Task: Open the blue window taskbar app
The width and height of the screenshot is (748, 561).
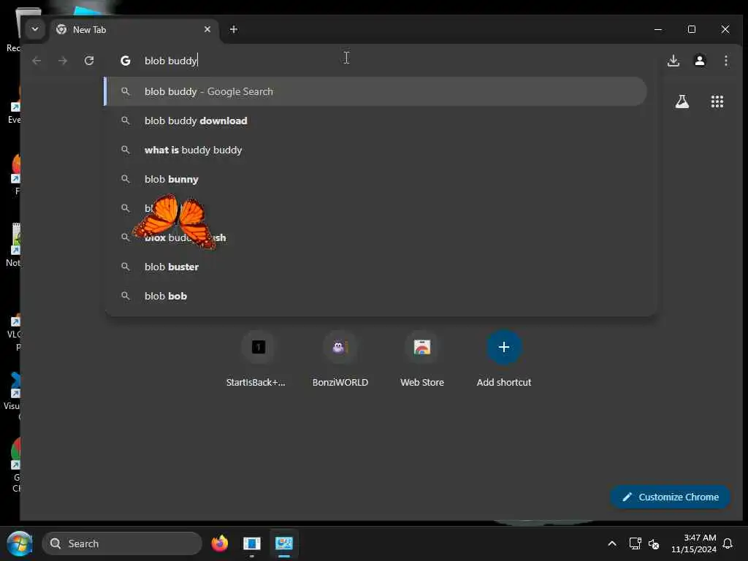Action: pos(251,543)
